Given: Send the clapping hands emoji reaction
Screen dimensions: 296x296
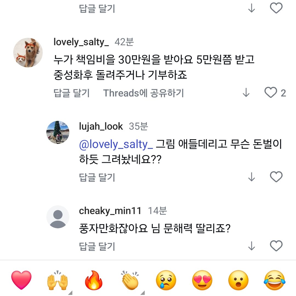Looking at the screenshot, I should coord(130,280).
